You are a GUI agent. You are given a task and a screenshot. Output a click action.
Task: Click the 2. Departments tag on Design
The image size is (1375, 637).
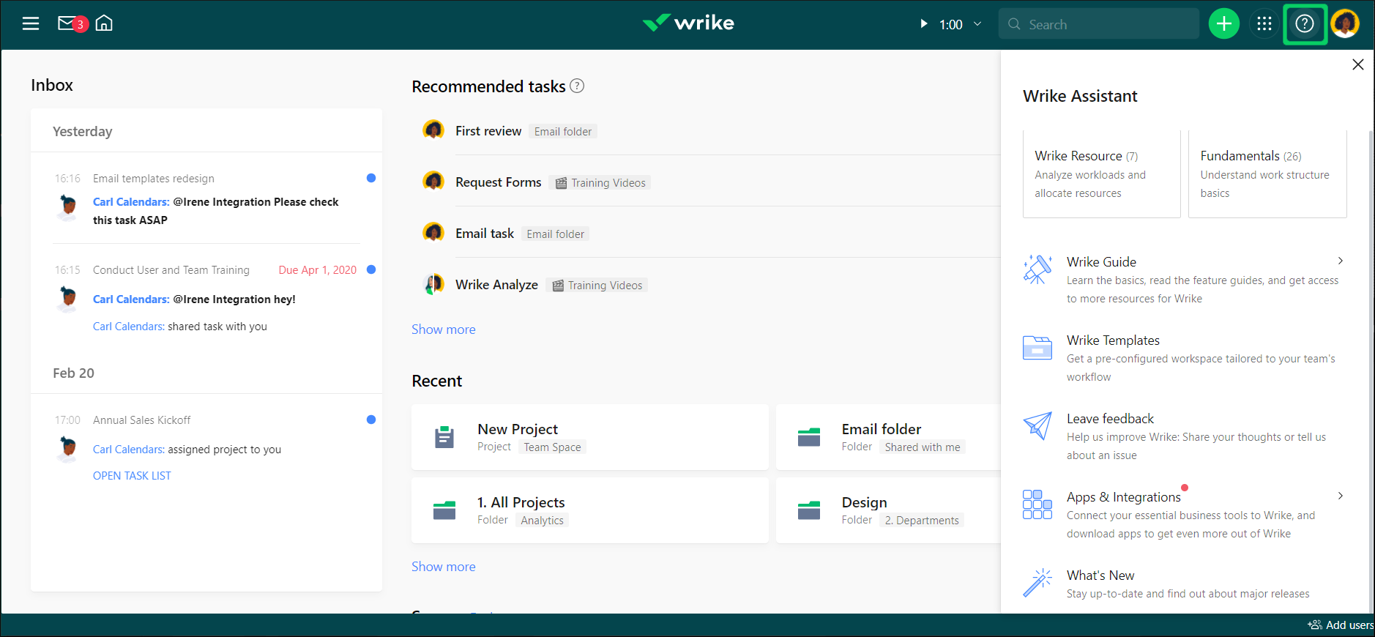point(922,521)
